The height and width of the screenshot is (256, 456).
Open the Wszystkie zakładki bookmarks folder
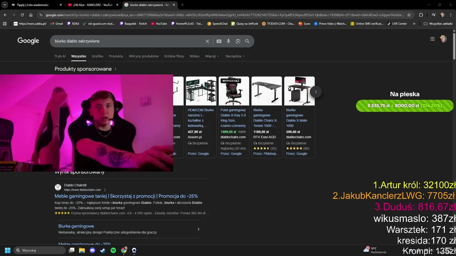(438, 24)
